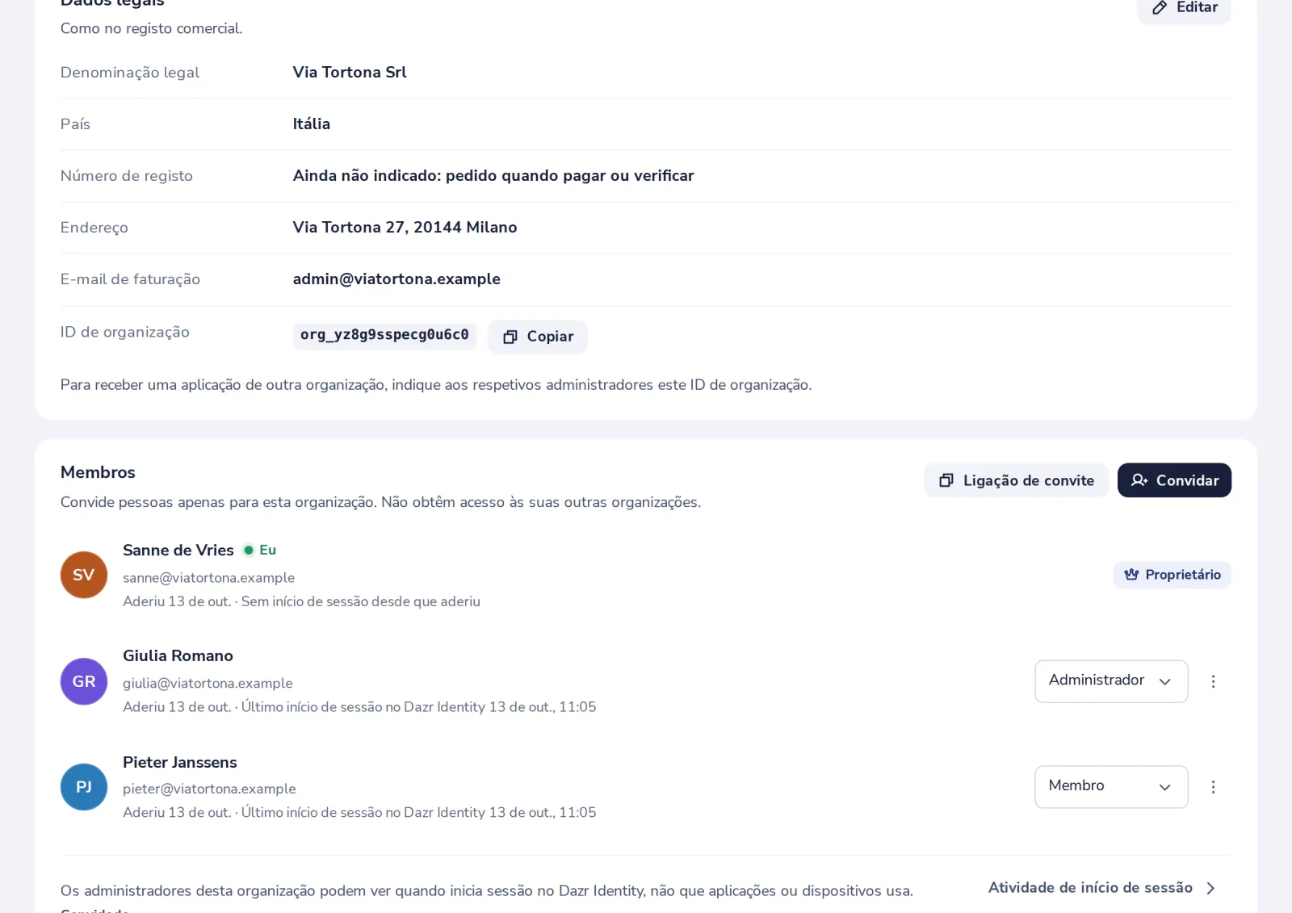Click the copy icon next to Copiar
Screen dimensions: 1292x913
click(510, 337)
